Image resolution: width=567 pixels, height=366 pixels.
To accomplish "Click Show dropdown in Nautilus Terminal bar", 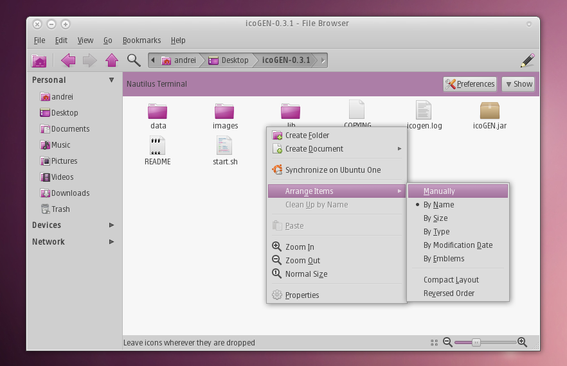I will 519,84.
